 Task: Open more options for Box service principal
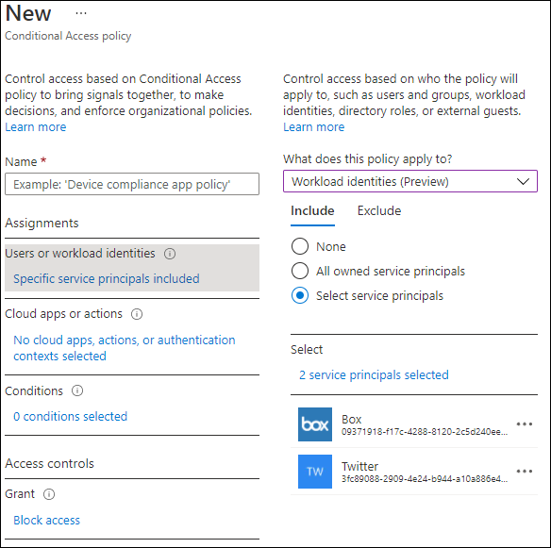point(525,424)
